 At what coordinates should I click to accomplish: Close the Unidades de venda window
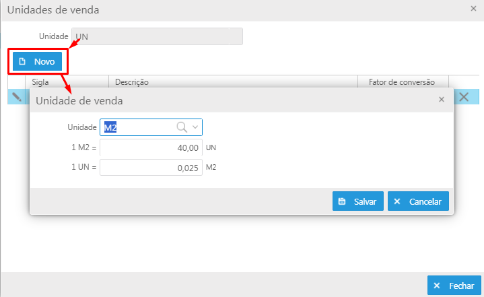(473, 9)
